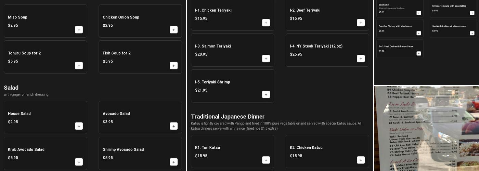Tap plus for Shrimp Avocado Salad

tap(173, 162)
